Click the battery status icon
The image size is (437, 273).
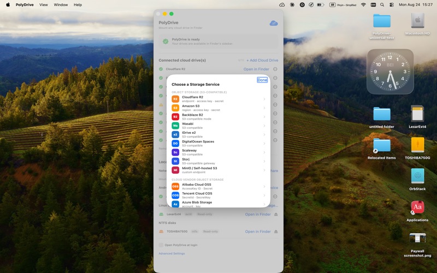coord(321,4)
